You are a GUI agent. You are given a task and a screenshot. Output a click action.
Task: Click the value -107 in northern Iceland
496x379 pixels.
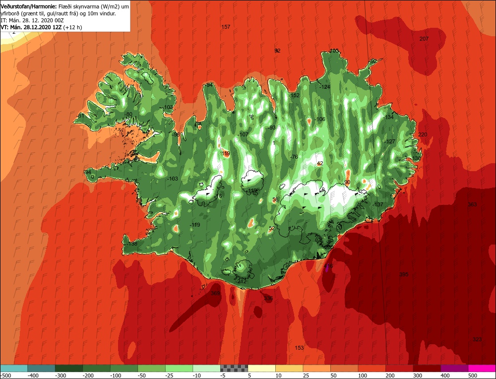coord(243,134)
